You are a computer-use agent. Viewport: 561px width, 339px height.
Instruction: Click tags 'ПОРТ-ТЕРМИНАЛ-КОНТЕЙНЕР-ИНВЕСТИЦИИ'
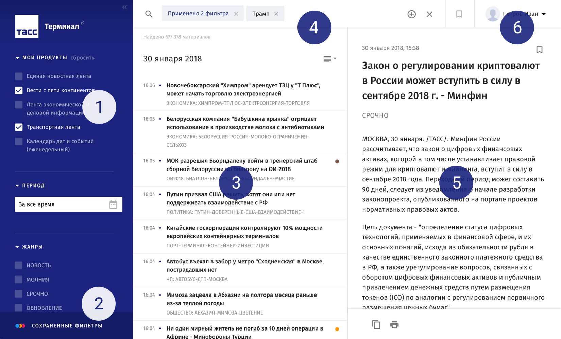click(x=218, y=246)
